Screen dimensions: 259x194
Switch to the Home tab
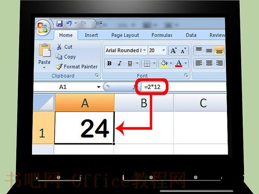pyautogui.click(x=66, y=35)
